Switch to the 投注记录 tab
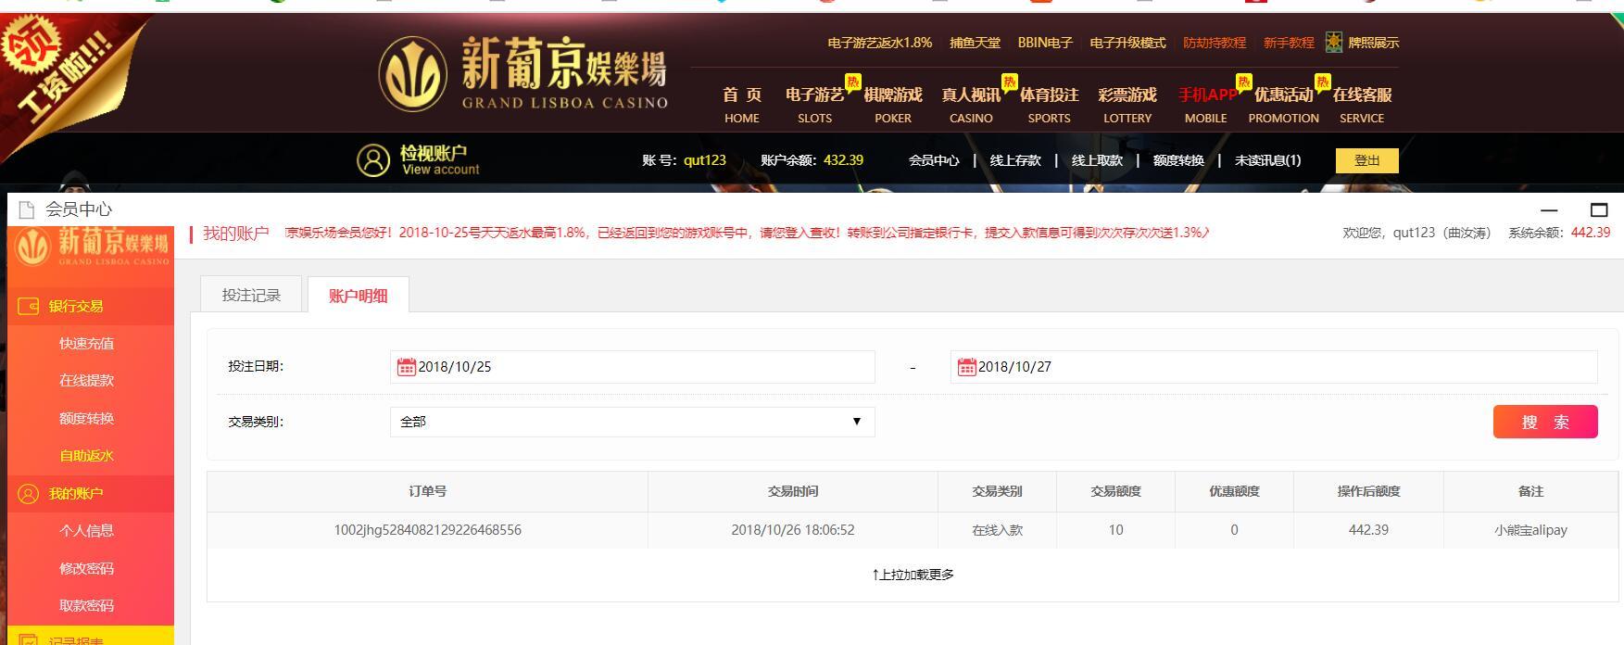 (251, 295)
